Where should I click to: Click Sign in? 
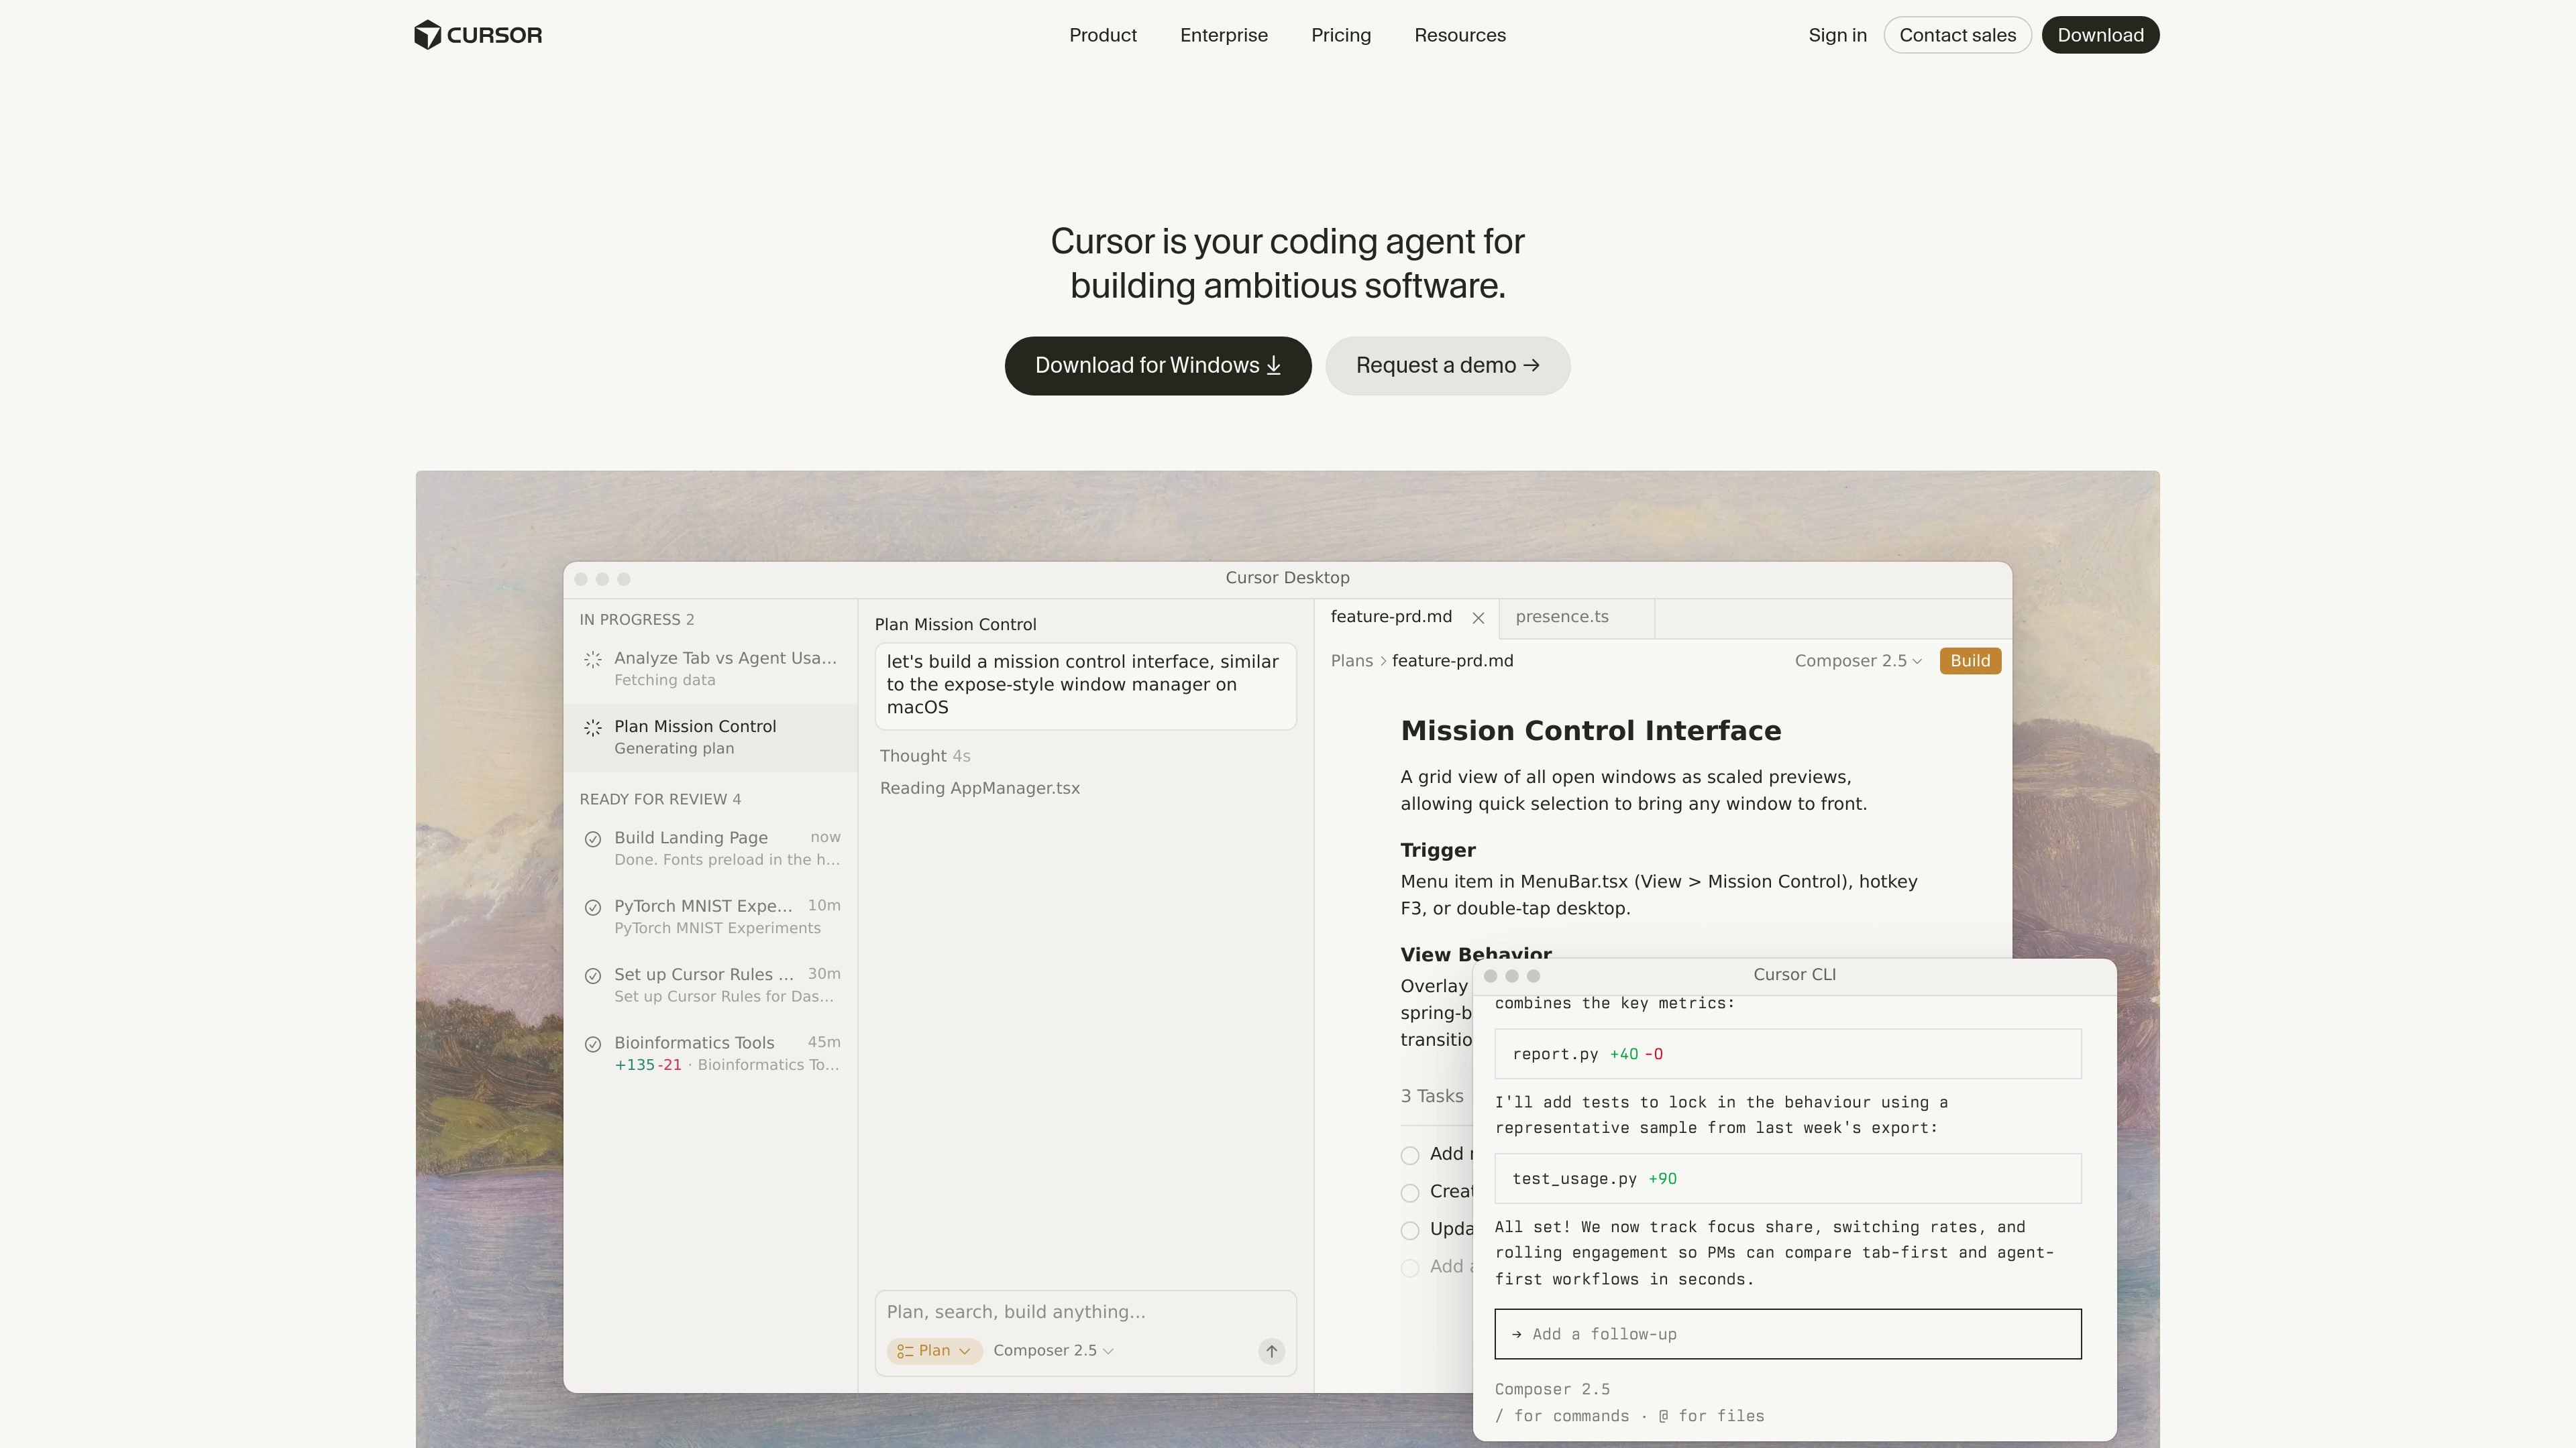1837,35
